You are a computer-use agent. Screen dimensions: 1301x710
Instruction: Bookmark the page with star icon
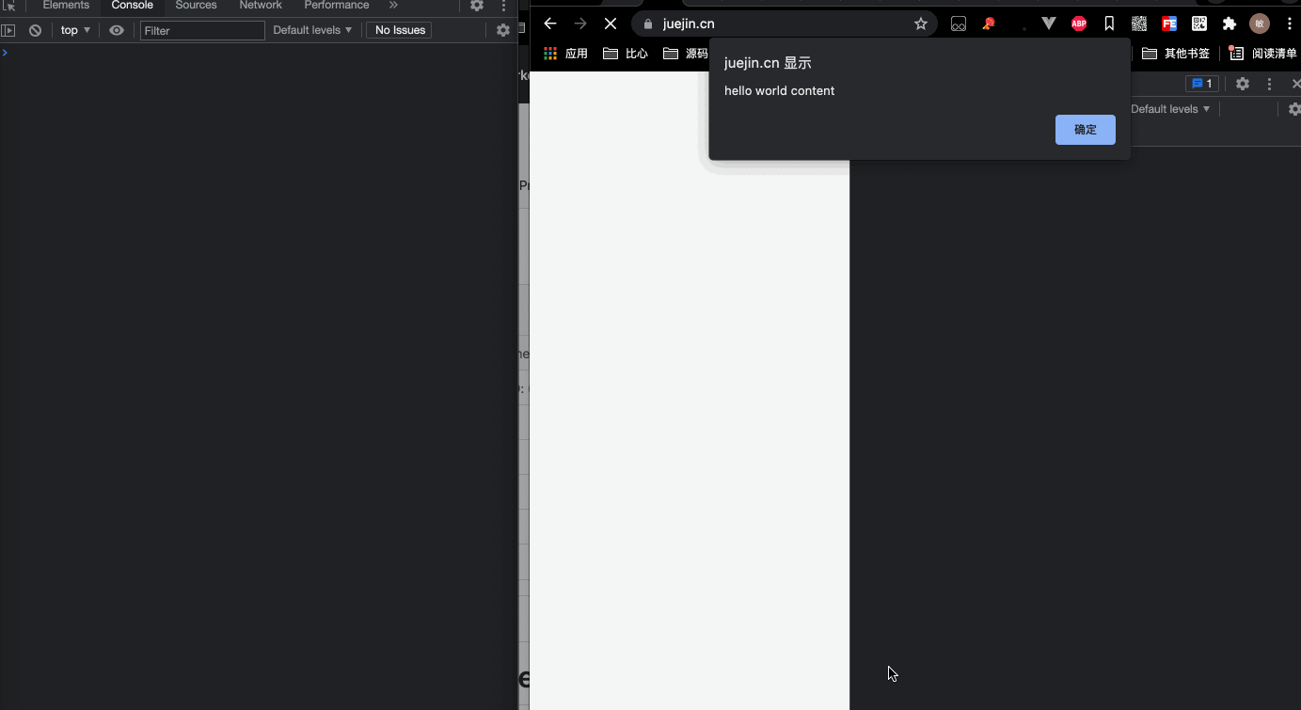(921, 24)
